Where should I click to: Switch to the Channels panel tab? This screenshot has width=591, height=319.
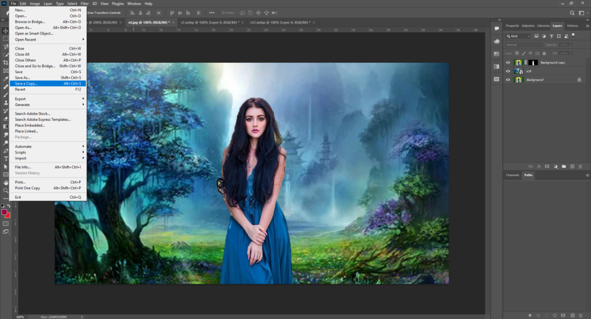(513, 175)
